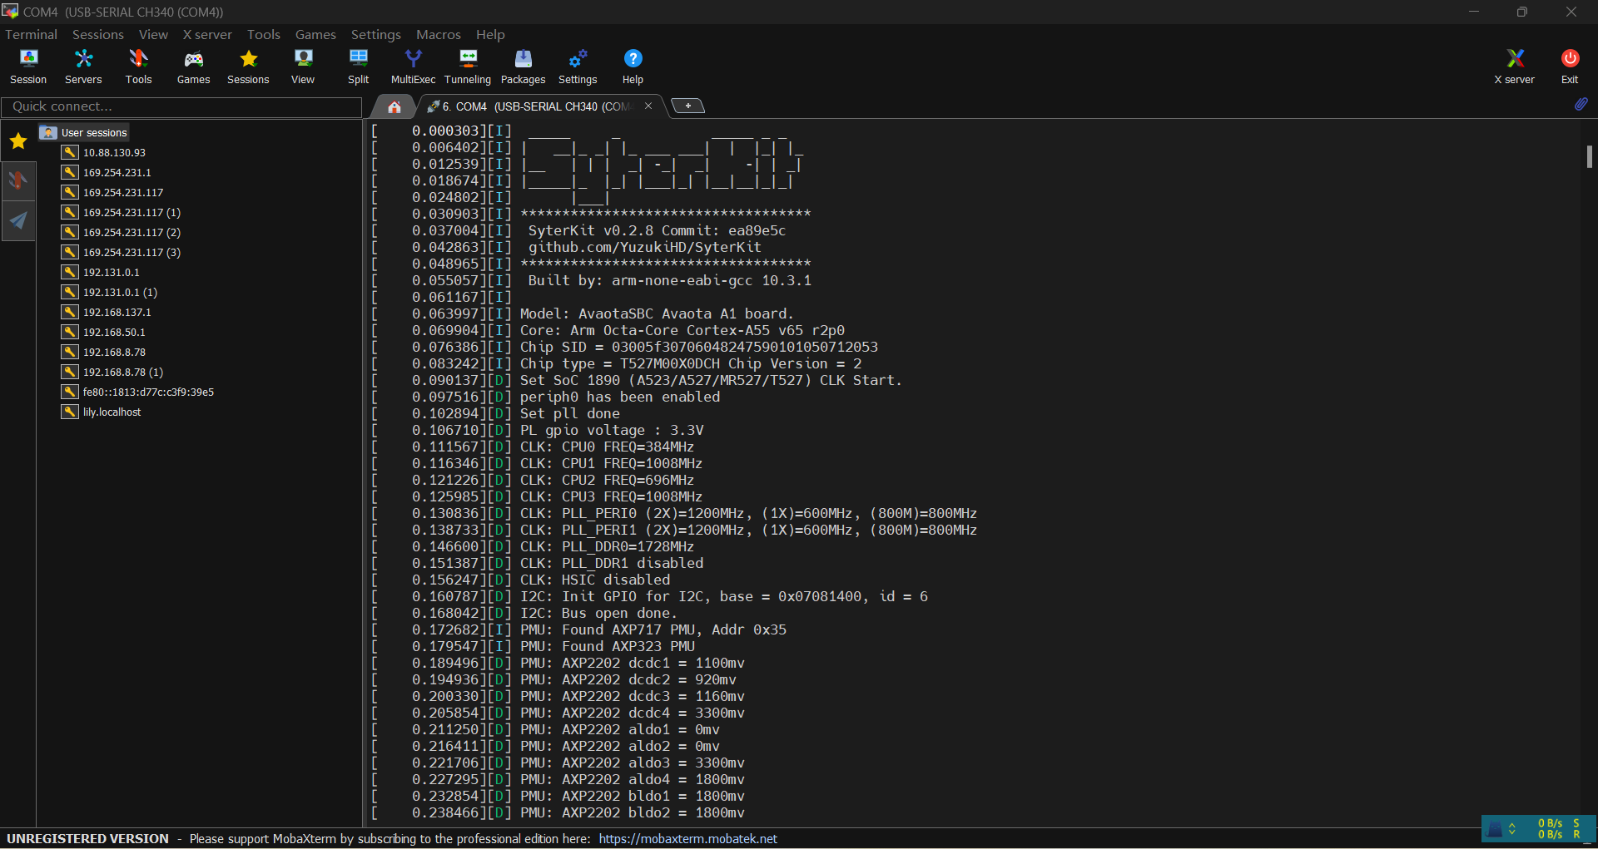Open the Sessions menu
This screenshot has height=849, width=1598.
click(x=97, y=34)
